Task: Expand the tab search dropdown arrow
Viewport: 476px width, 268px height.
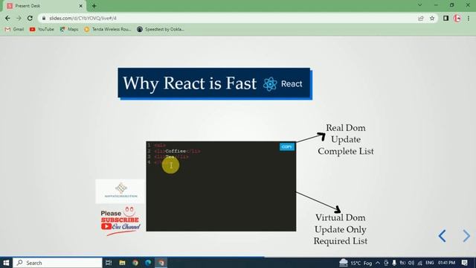Action: (x=419, y=5)
